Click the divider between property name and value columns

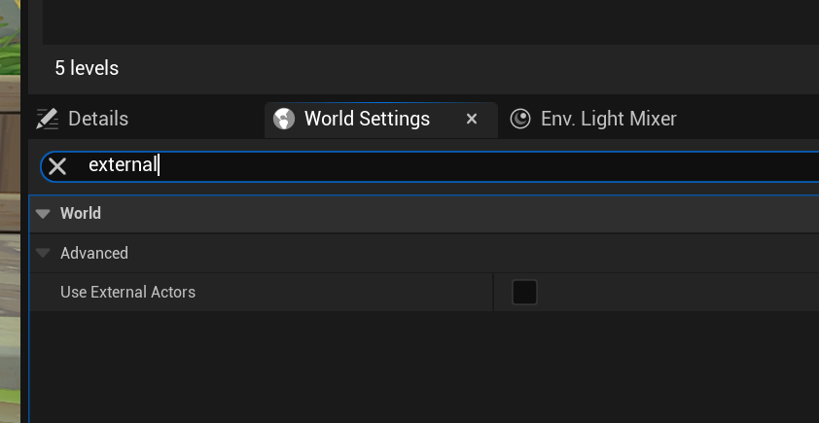pos(493,292)
